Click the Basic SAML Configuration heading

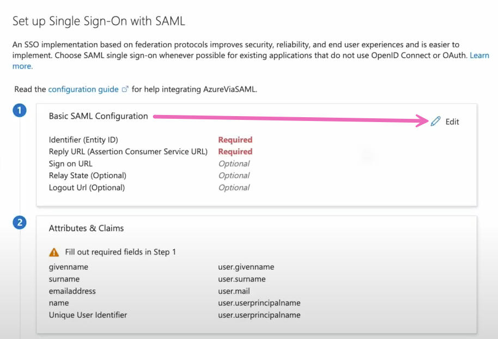pyautogui.click(x=99, y=116)
